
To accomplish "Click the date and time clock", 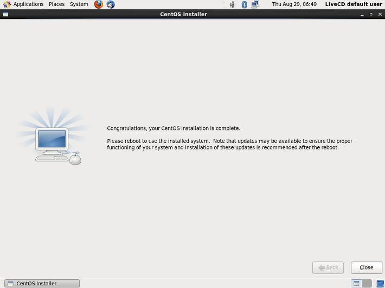I will click(x=294, y=4).
